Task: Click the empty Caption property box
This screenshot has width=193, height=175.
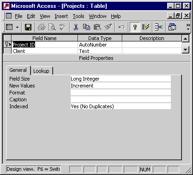Action: point(121,99)
